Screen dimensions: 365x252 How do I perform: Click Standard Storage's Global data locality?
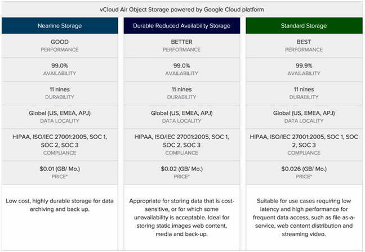[304, 113]
